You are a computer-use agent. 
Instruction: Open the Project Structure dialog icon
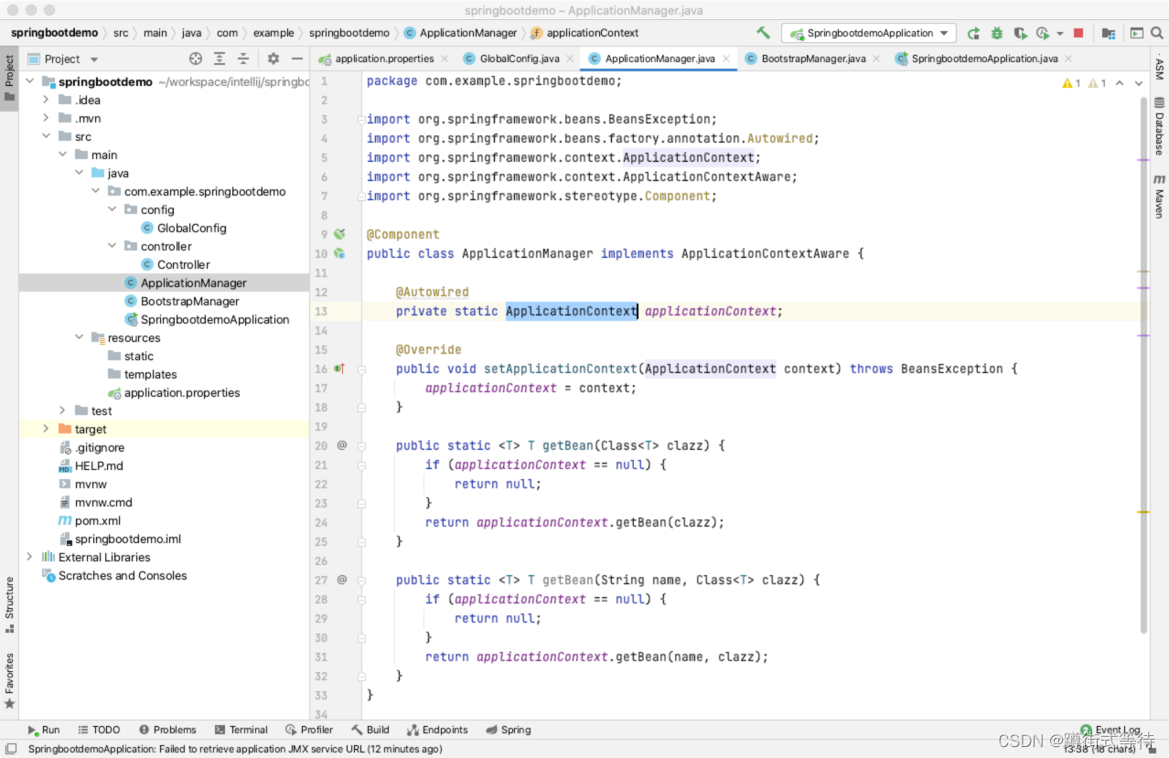click(1109, 33)
